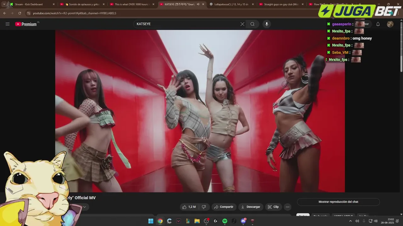Dislike the Gnarly video
403x226 pixels.
point(204,207)
